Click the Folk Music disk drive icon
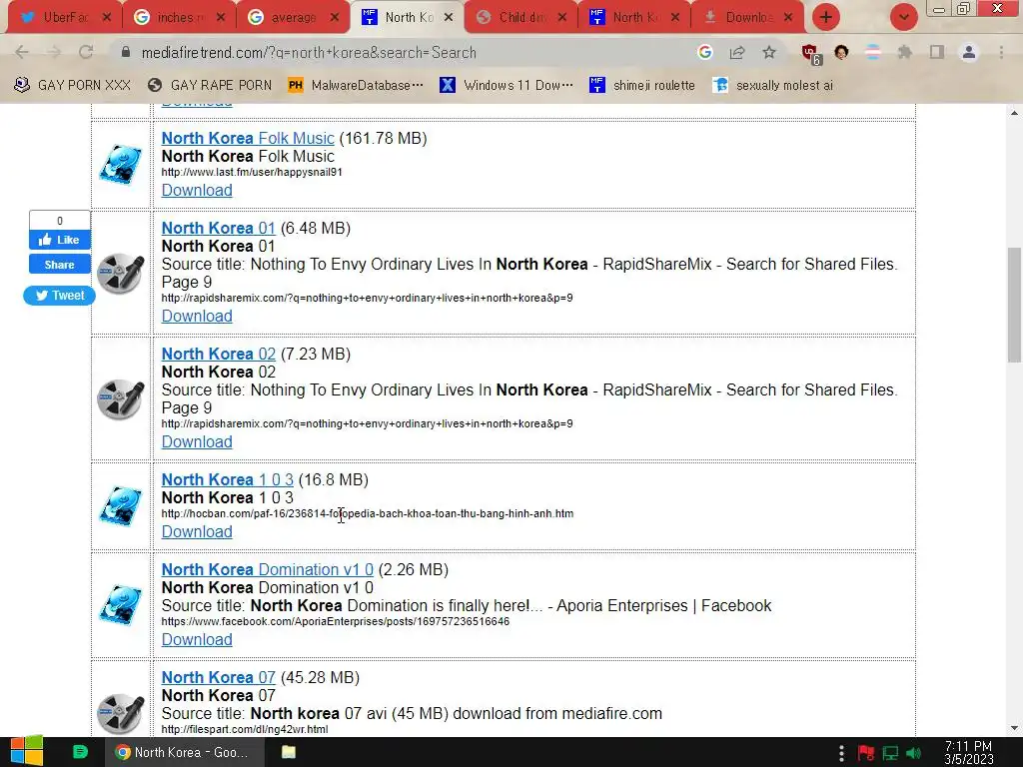1023x767 pixels. [x=121, y=165]
